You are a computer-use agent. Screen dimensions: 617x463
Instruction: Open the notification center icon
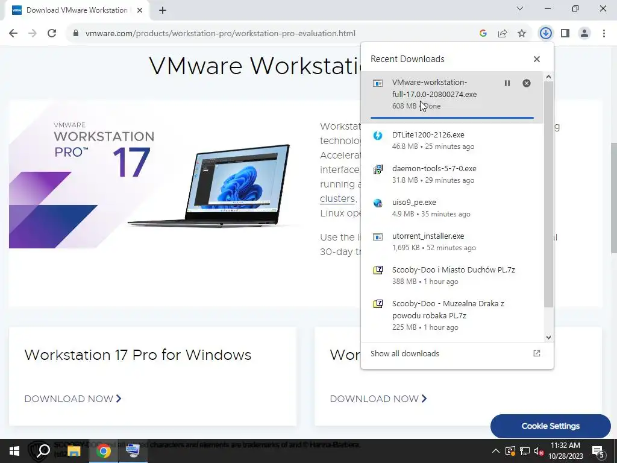coord(598,451)
